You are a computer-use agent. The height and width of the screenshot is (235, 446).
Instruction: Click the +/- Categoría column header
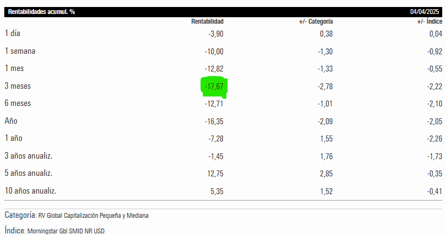[316, 22]
